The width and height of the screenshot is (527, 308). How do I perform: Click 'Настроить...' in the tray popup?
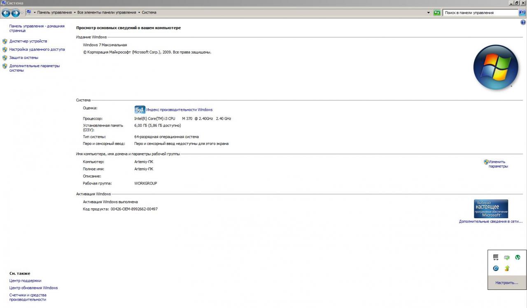tap(506, 283)
